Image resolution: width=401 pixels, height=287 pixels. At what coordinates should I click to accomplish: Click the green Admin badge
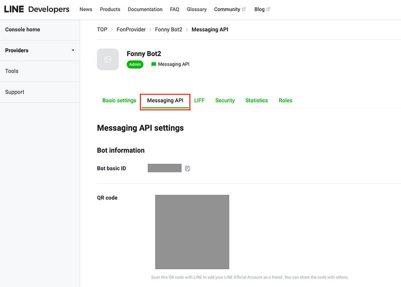click(x=135, y=65)
